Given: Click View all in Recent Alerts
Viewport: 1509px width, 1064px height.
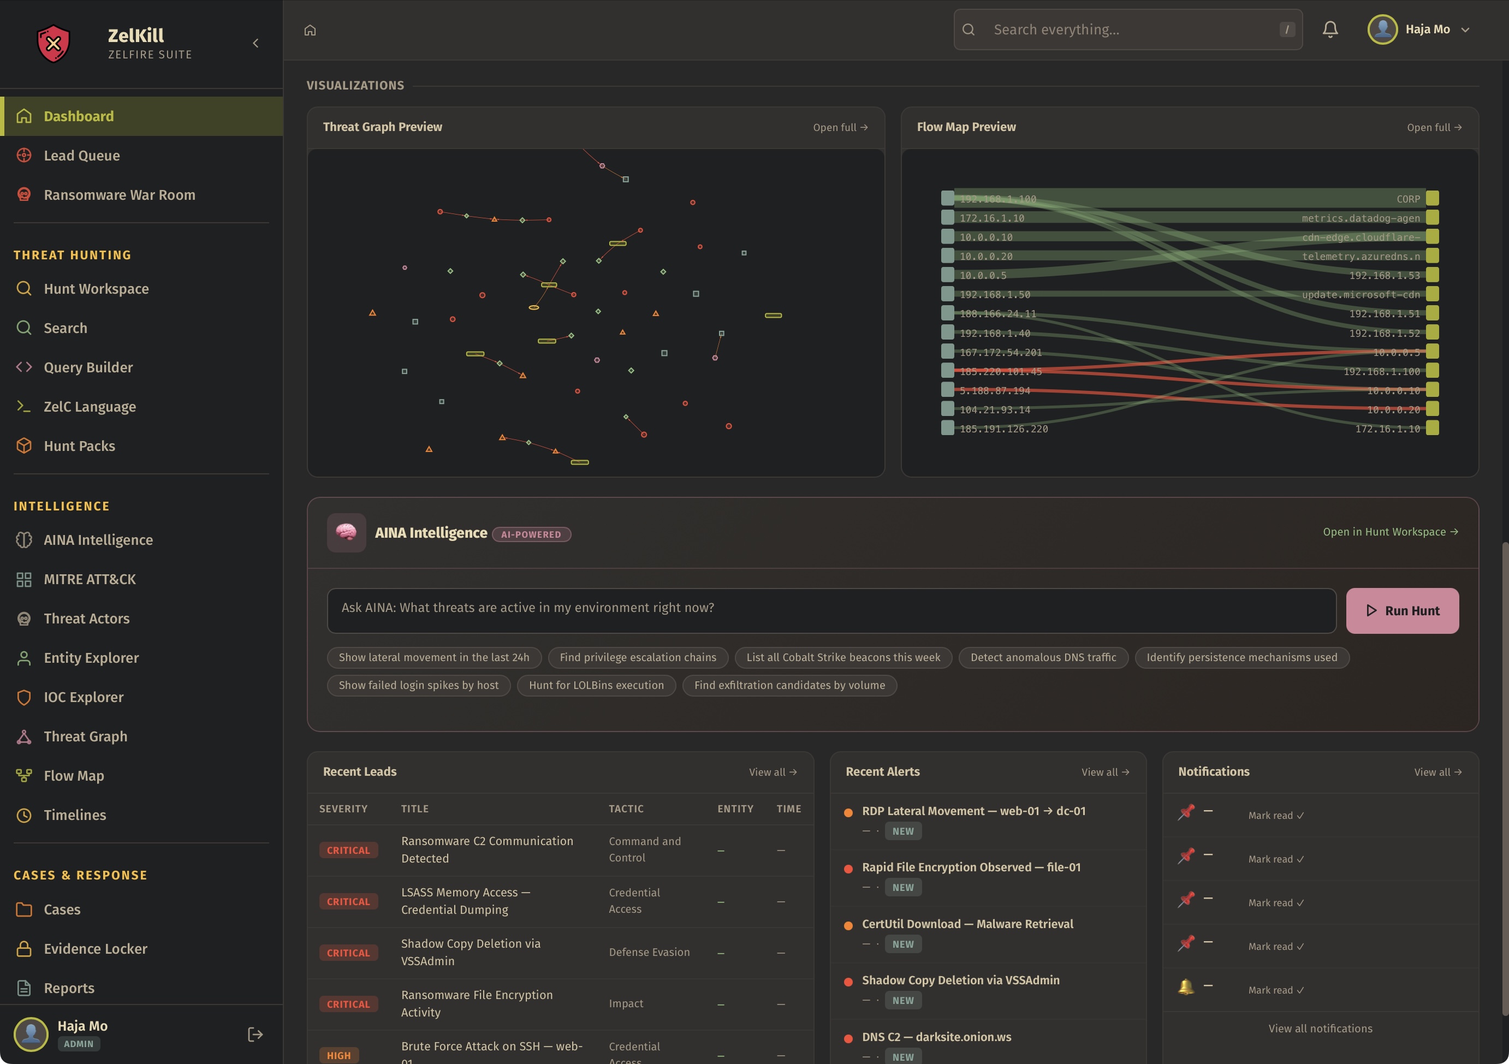Looking at the screenshot, I should 1105,772.
